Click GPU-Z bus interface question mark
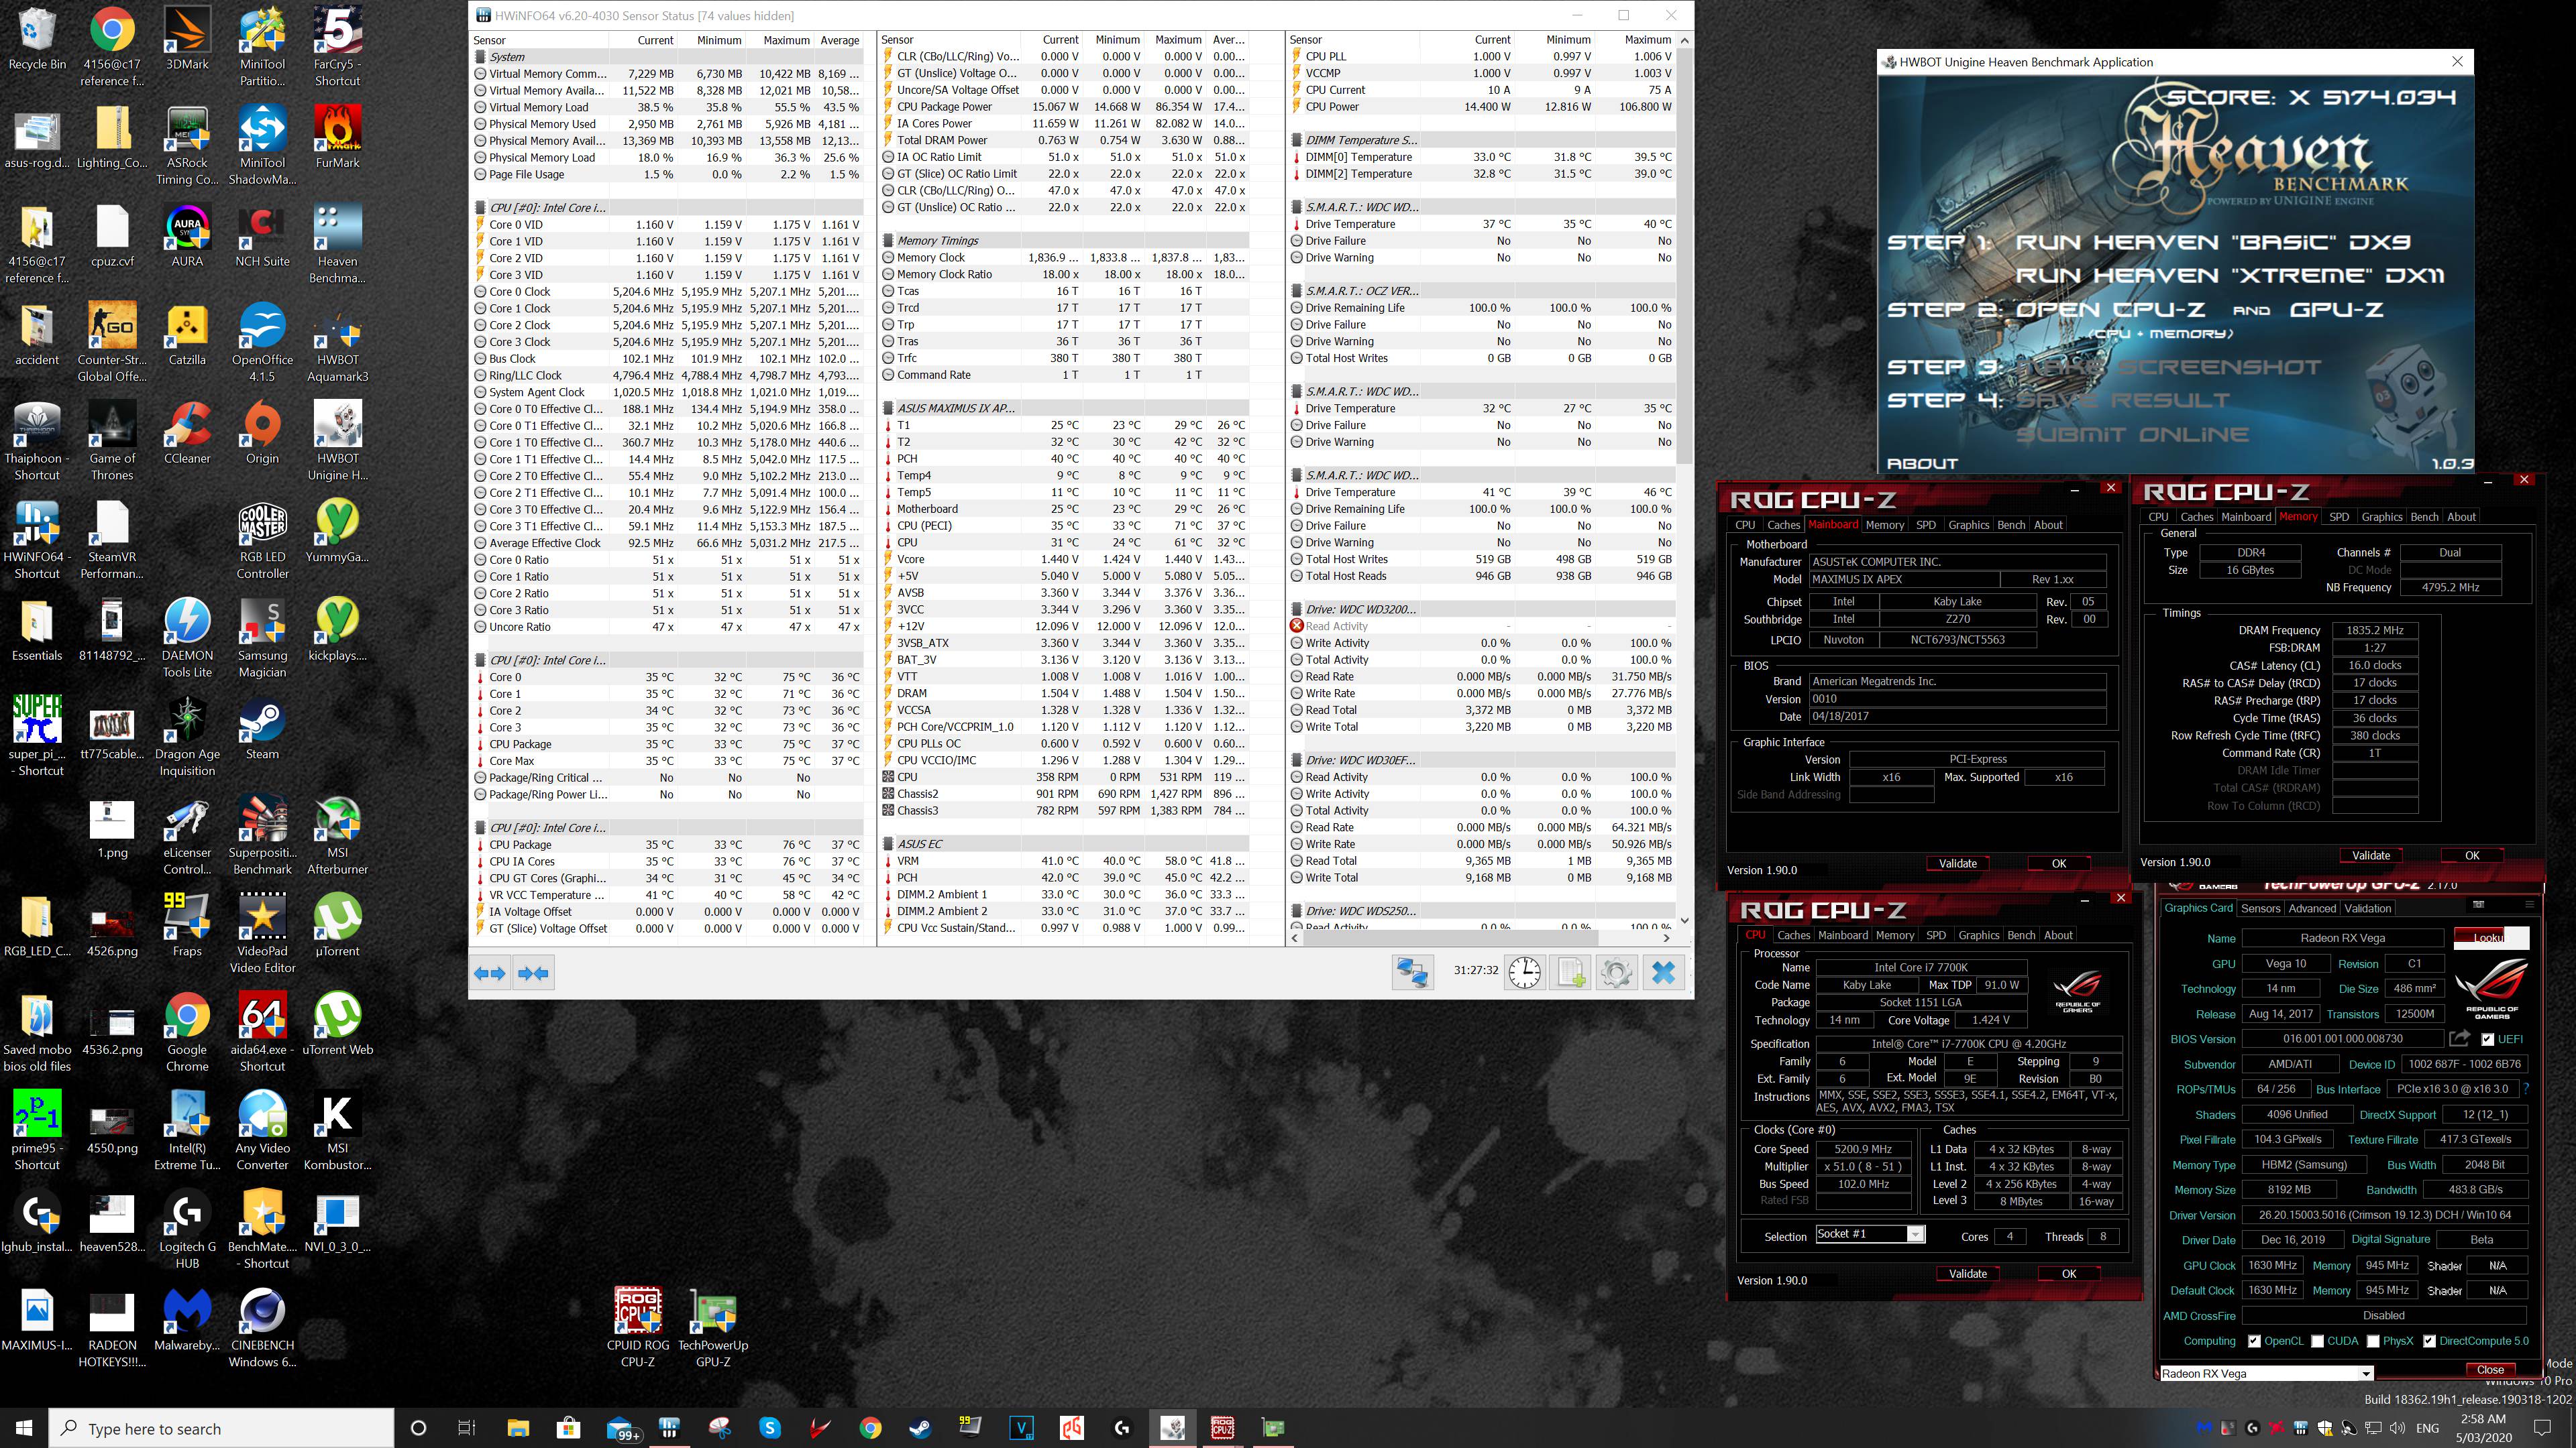 pos(2526,1089)
